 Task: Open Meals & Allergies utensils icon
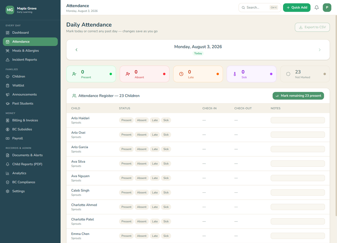7,51
